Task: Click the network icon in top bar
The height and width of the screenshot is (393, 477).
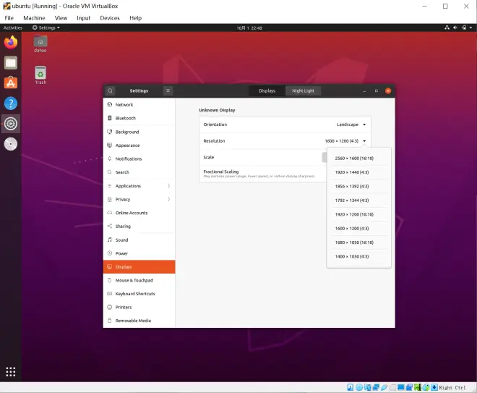Action: tap(447, 28)
